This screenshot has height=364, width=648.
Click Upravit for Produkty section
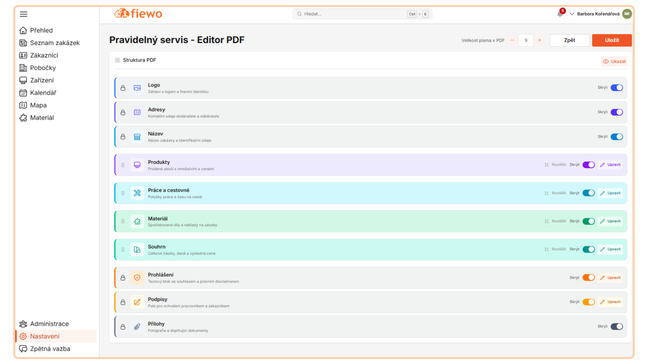click(611, 165)
